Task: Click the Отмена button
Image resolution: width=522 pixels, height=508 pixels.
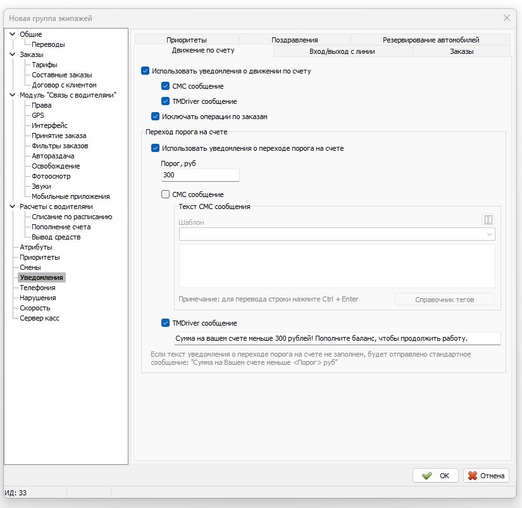Action: point(486,476)
